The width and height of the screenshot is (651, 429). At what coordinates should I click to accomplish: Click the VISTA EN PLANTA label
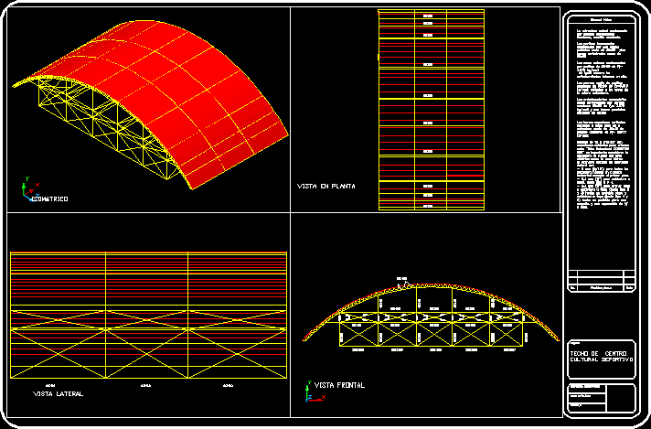point(325,186)
